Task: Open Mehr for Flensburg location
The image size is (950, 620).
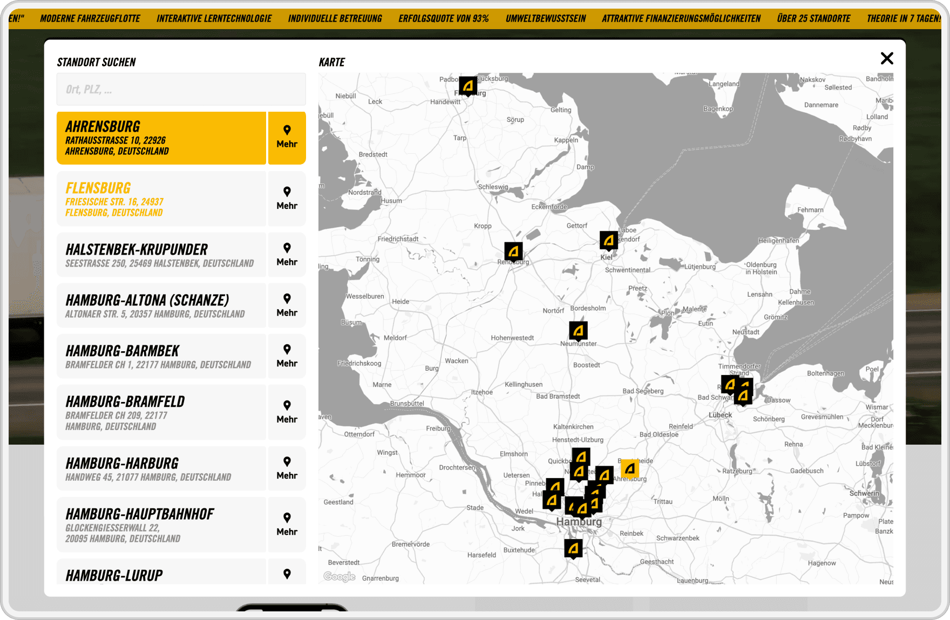Action: (x=287, y=199)
